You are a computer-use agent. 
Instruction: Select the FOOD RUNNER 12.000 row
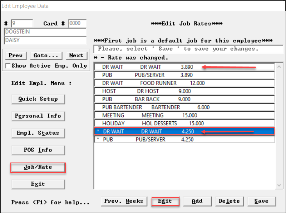184,83
